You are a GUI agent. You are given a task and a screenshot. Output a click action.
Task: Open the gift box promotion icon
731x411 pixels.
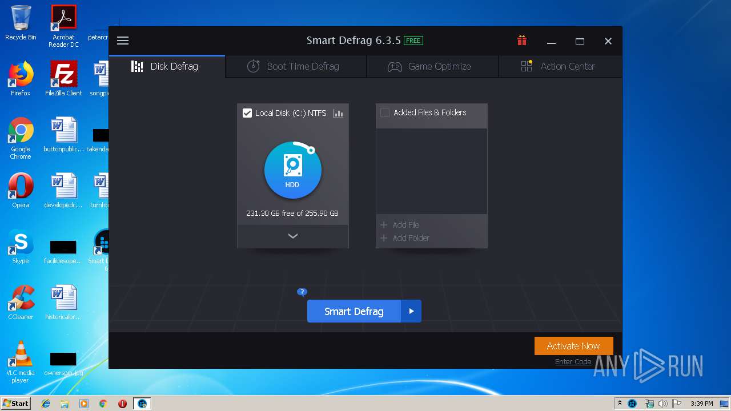tap(522, 41)
